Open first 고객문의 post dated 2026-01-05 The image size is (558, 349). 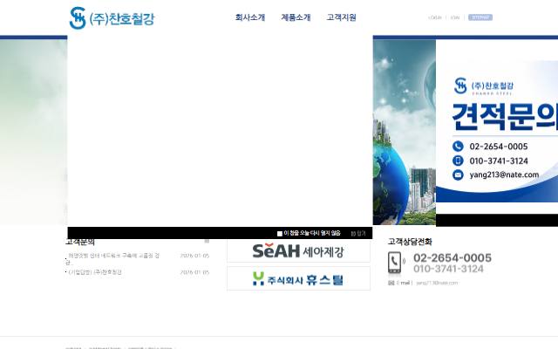[x=113, y=259]
